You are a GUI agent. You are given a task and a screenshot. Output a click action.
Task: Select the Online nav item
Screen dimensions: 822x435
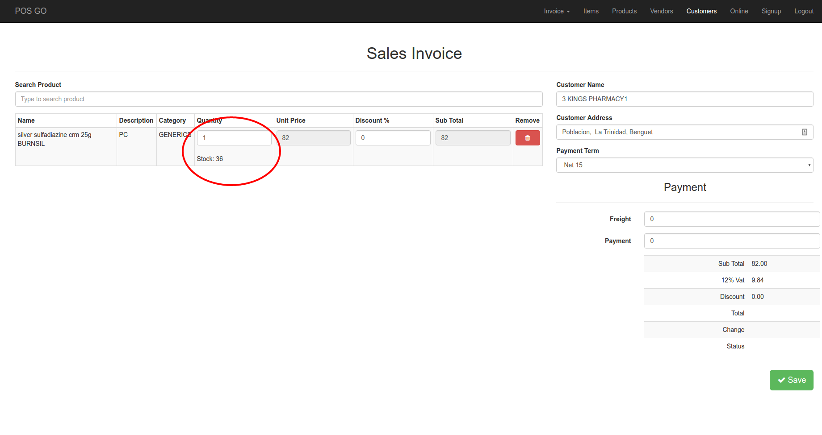[739, 11]
